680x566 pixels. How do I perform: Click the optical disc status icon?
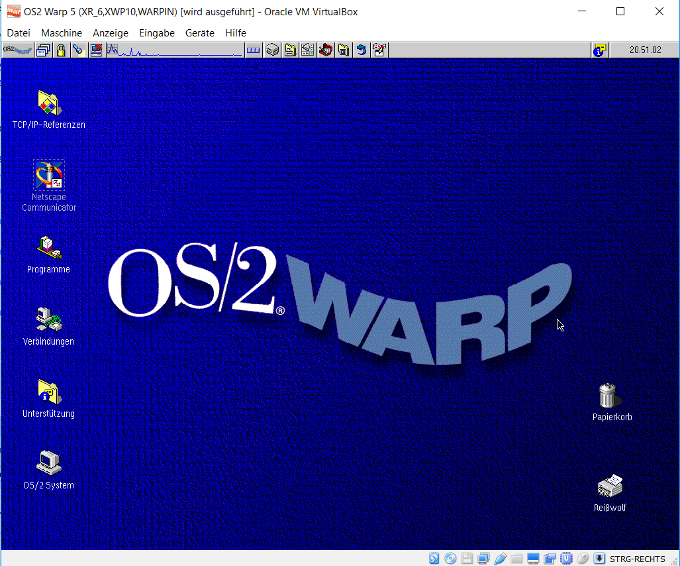pyautogui.click(x=451, y=559)
